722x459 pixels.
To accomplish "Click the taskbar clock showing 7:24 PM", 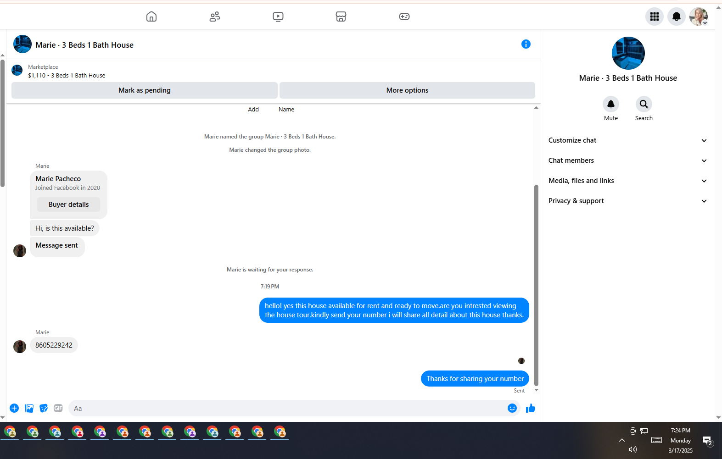I will 680,431.
